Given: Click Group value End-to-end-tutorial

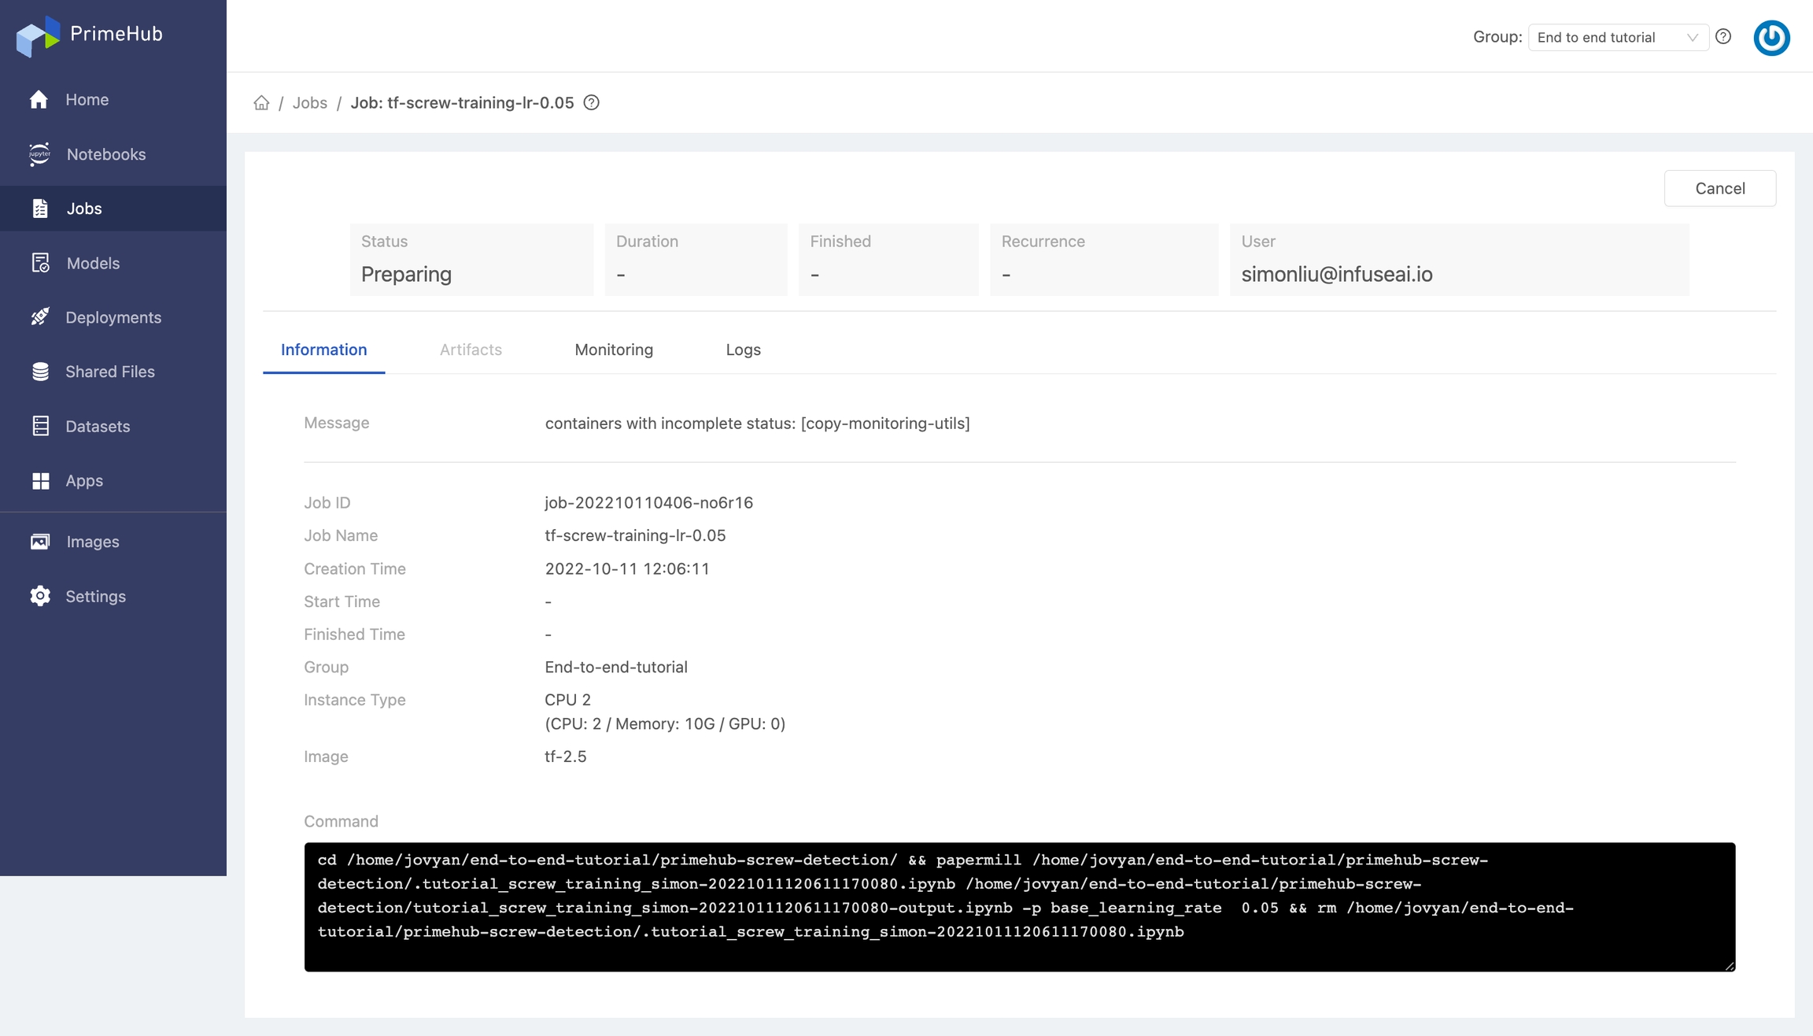Looking at the screenshot, I should coord(616,667).
